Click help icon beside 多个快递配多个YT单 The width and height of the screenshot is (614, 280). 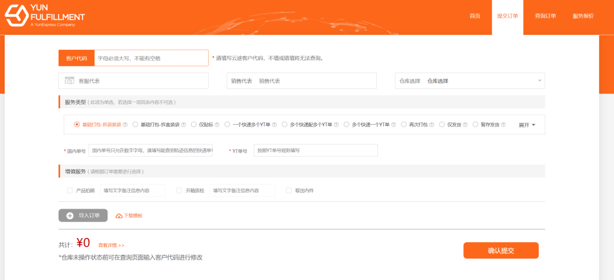336,125
